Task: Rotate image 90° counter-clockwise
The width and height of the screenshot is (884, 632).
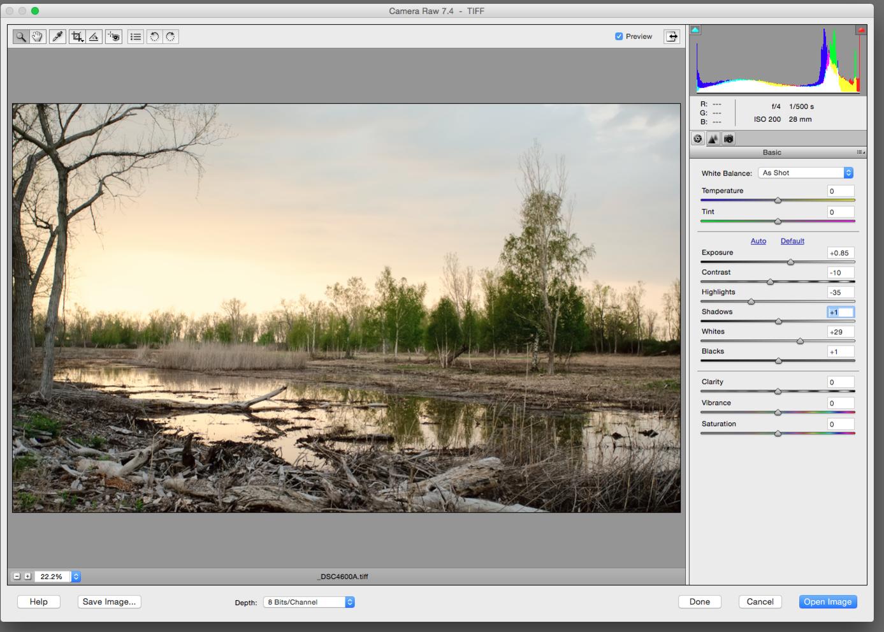Action: coord(154,37)
